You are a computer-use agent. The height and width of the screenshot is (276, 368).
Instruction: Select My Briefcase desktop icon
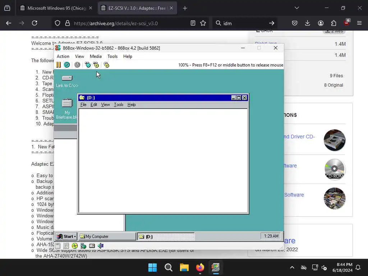tap(67, 109)
